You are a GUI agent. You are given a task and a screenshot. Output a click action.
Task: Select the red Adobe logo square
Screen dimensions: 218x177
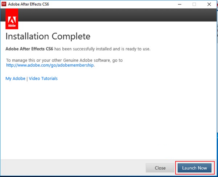click(x=12, y=19)
